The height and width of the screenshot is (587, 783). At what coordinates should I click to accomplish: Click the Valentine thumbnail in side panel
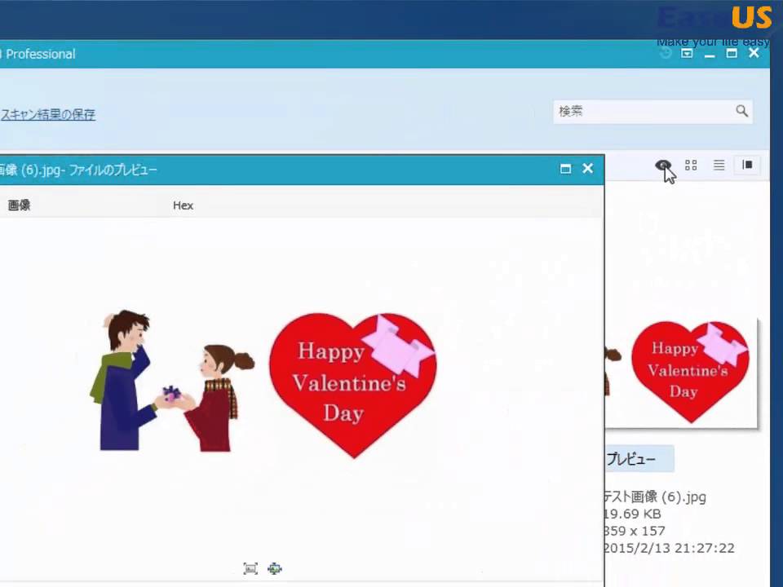681,373
